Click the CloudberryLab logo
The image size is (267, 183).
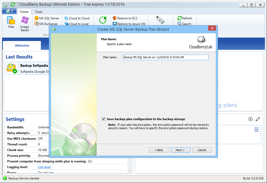click(201, 43)
